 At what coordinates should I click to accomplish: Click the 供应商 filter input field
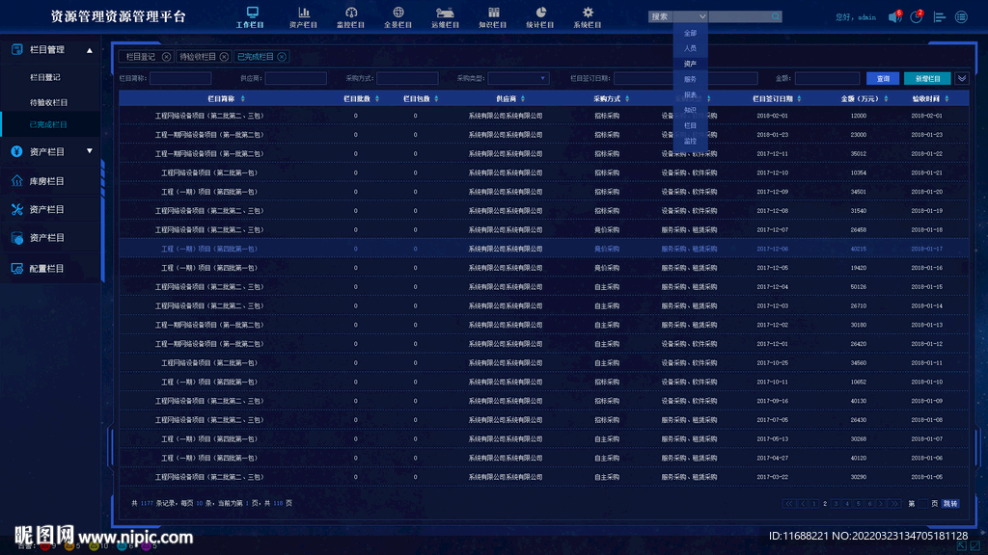(x=295, y=78)
